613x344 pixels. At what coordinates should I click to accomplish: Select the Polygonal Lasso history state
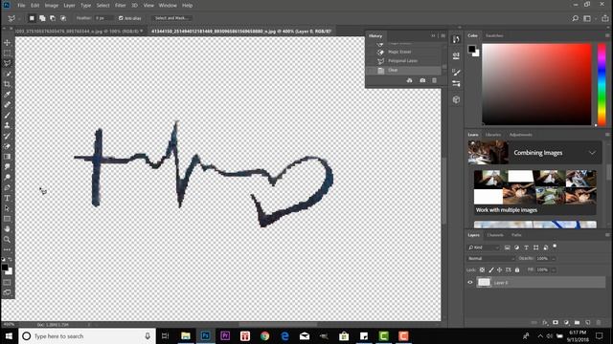pos(402,61)
